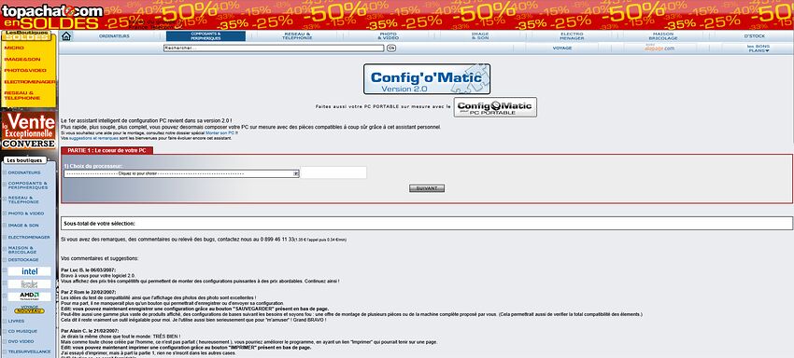Select D'STOCK in top navigation
This screenshot has height=358, width=794.
click(x=755, y=36)
